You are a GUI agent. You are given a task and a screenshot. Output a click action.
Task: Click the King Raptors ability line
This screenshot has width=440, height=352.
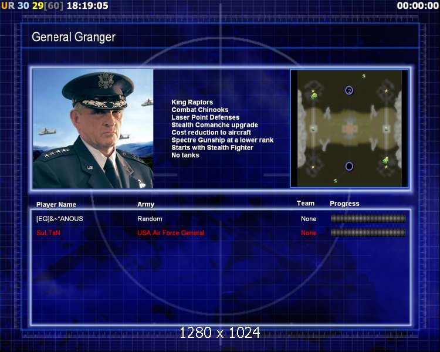192,102
